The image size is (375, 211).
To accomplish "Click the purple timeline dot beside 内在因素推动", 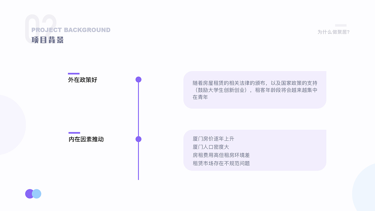I will [x=138, y=139].
